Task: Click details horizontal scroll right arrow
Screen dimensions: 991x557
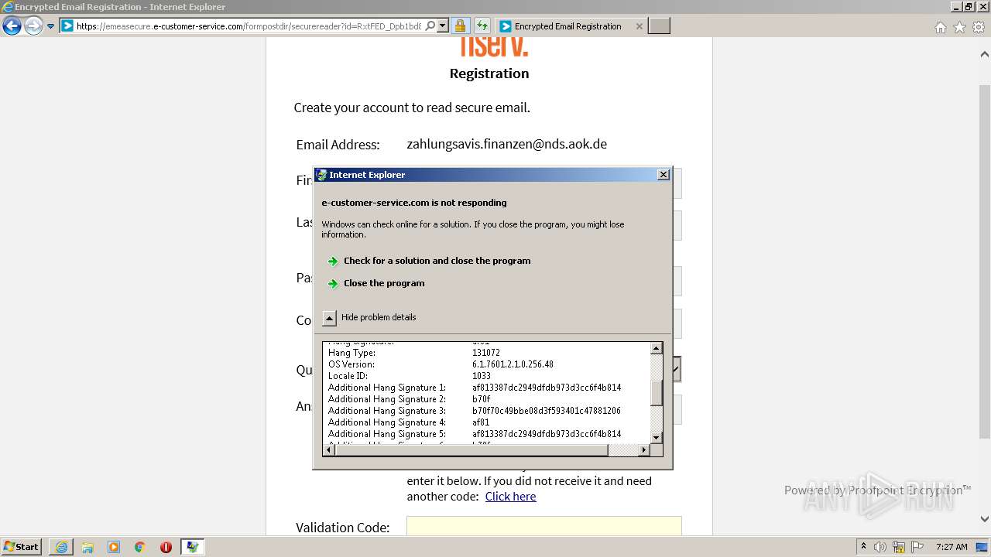Action: [643, 449]
